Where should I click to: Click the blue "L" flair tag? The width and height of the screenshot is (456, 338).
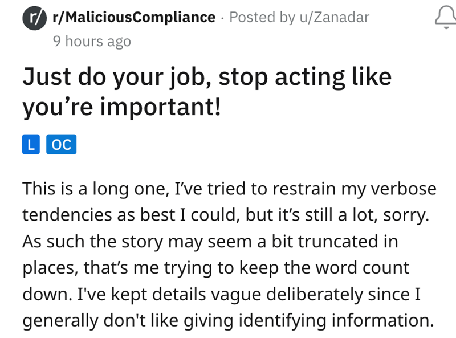(31, 145)
